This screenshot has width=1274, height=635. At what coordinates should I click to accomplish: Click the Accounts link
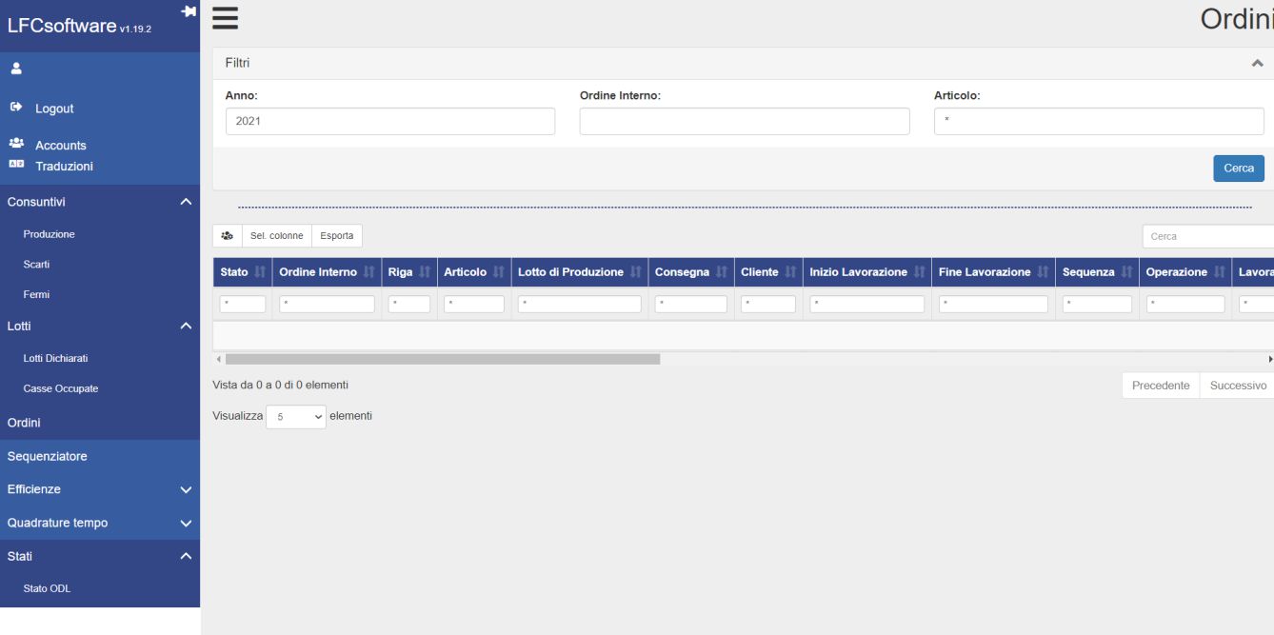[61, 146]
